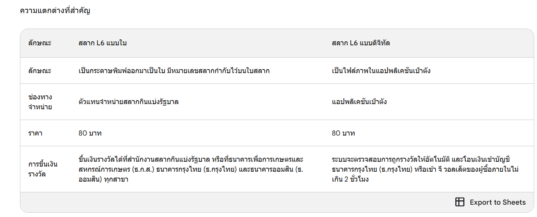The width and height of the screenshot is (537, 217).
Task: Select the ช่องทางจำหน่าย row label
Action: coord(40,102)
